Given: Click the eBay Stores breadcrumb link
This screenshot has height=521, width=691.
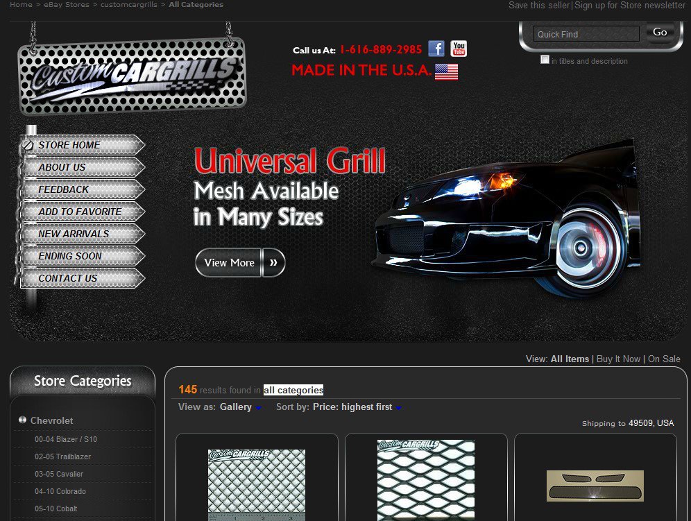Looking at the screenshot, I should [x=67, y=4].
